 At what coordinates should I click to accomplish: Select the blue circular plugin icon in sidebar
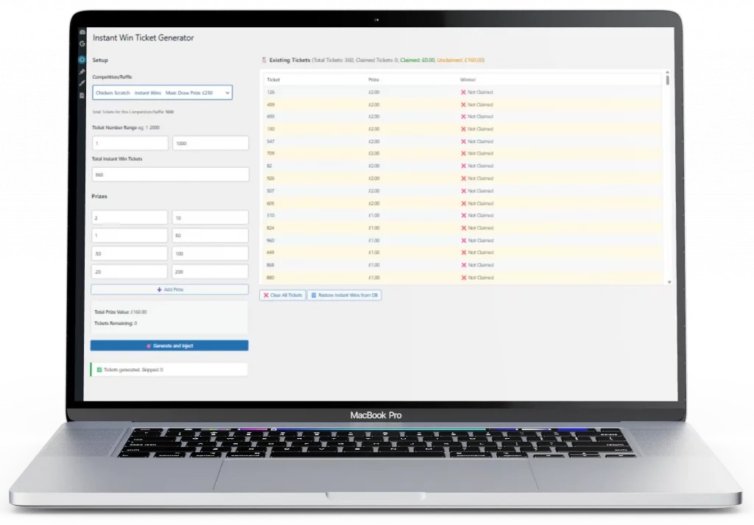pyautogui.click(x=82, y=59)
